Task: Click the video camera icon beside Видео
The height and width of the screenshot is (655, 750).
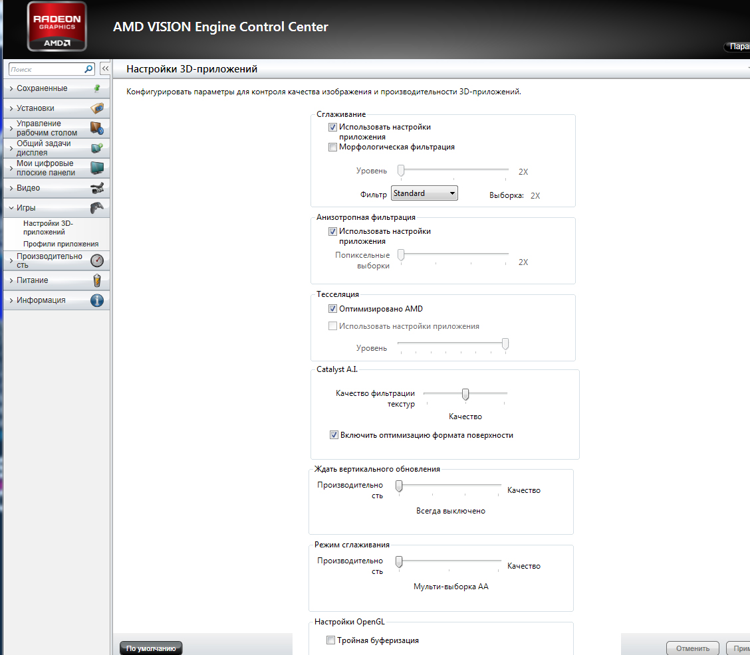Action: tap(97, 188)
